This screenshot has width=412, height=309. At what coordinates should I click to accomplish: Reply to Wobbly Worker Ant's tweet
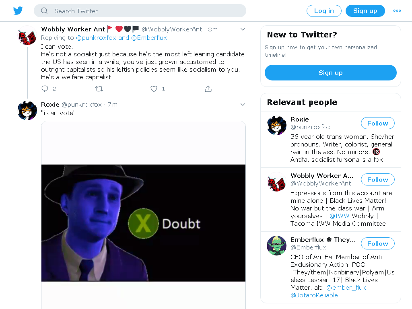[x=45, y=89]
